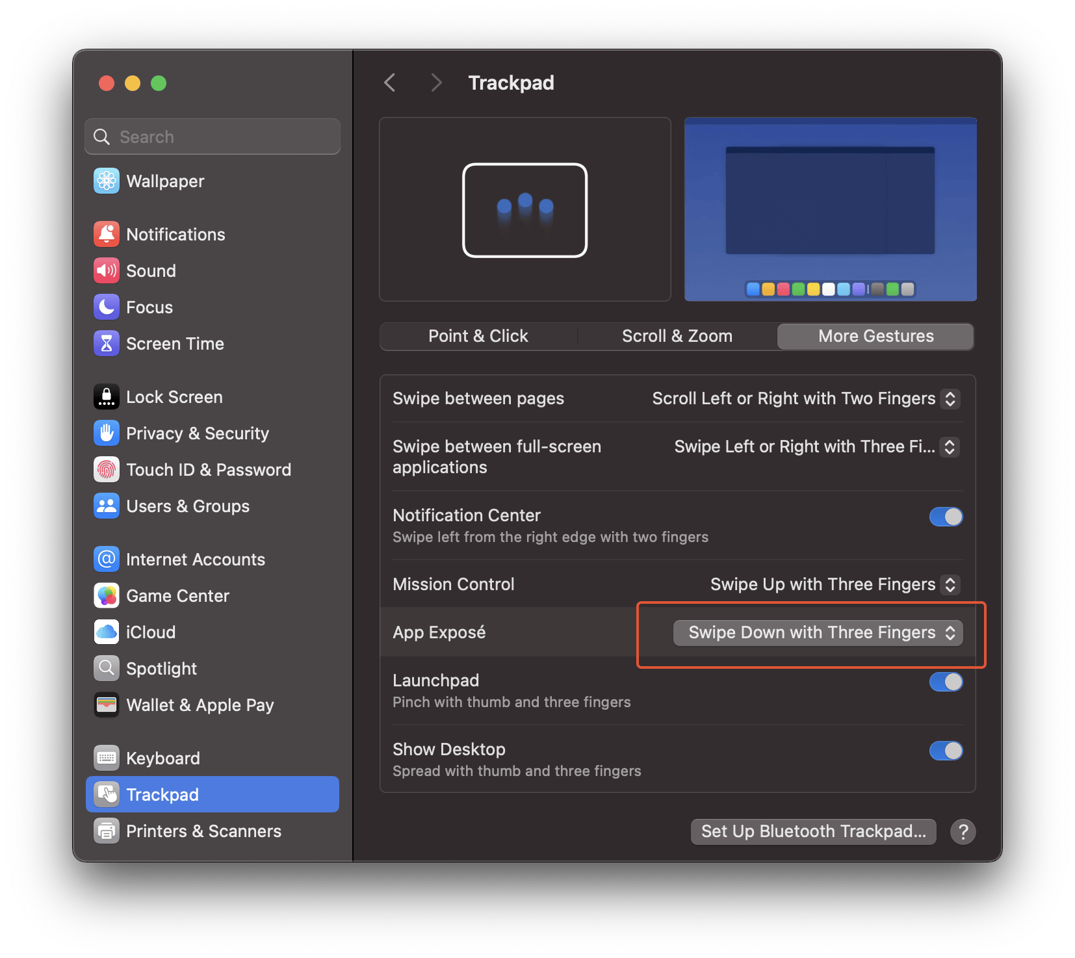
Task: Open trackpad help with the question mark
Action: 963,831
